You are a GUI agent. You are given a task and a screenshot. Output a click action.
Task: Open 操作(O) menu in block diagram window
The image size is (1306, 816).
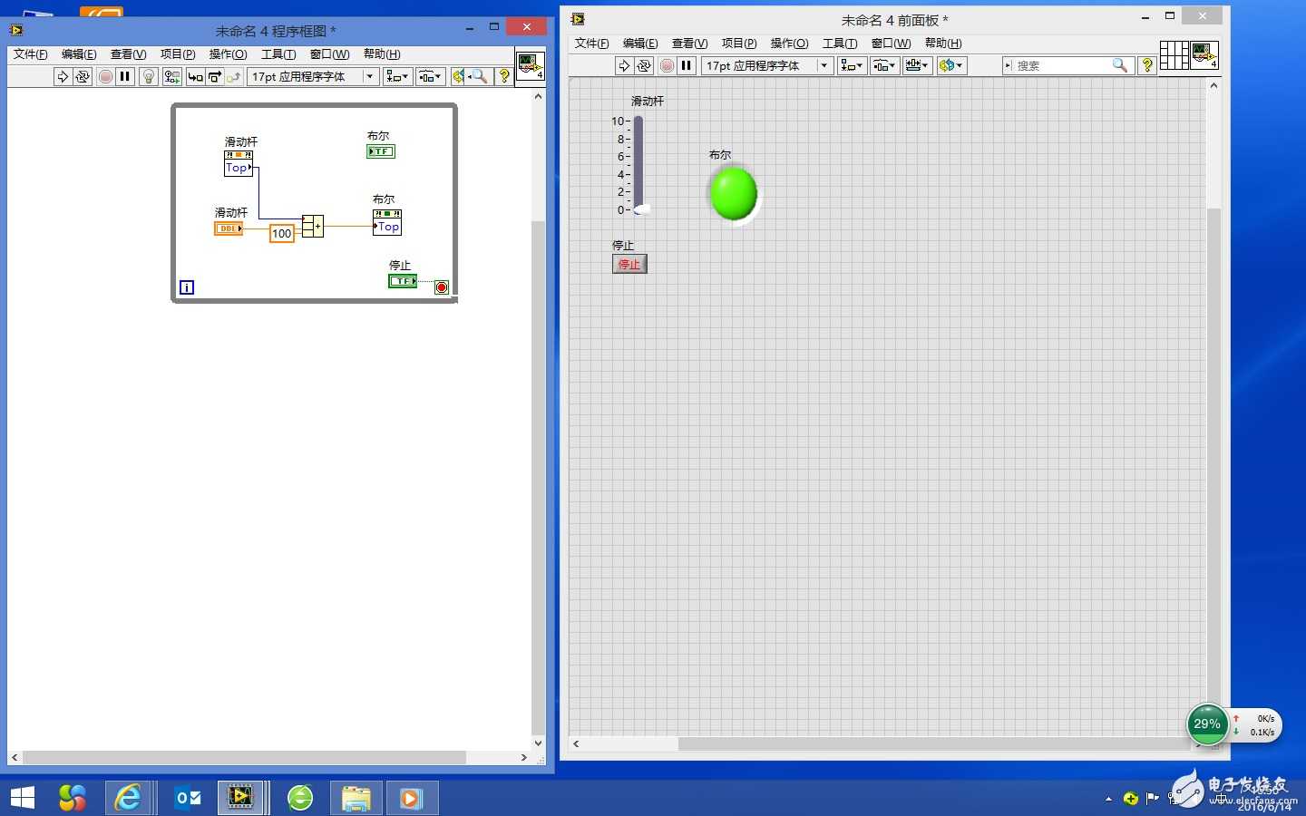pyautogui.click(x=228, y=54)
